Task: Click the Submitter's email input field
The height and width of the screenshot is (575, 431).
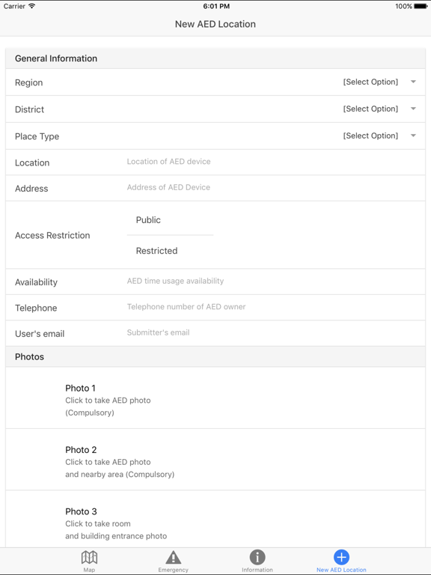Action: [274, 332]
